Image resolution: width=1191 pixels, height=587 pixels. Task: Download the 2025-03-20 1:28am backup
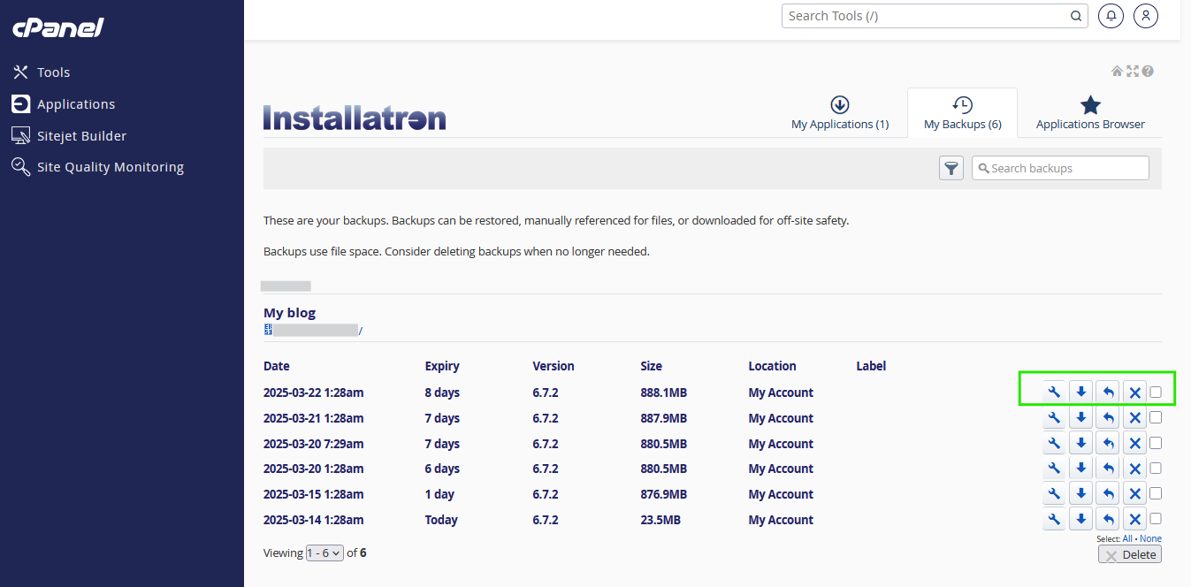[1081, 469]
